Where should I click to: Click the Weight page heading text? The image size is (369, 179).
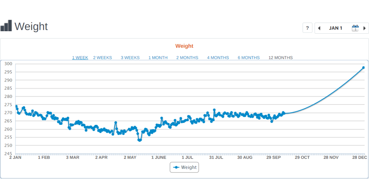point(31,26)
